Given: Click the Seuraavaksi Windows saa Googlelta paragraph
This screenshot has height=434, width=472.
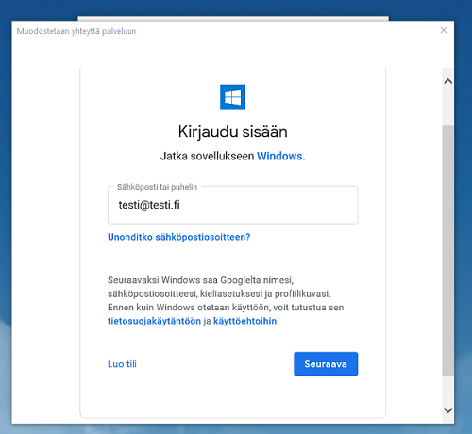Looking at the screenshot, I should 226,300.
